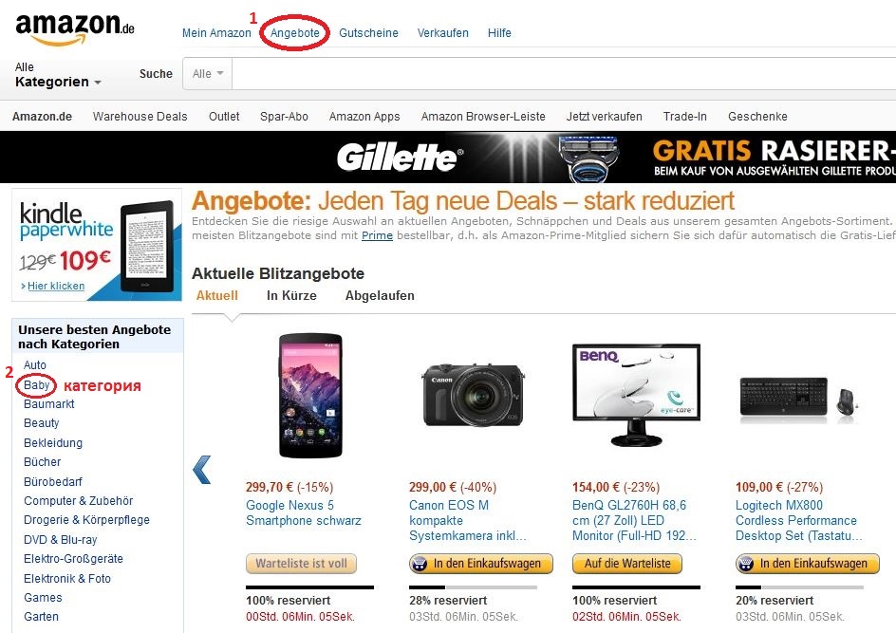
Task: Click the Kindle Paperwhite banner image
Action: point(97,245)
